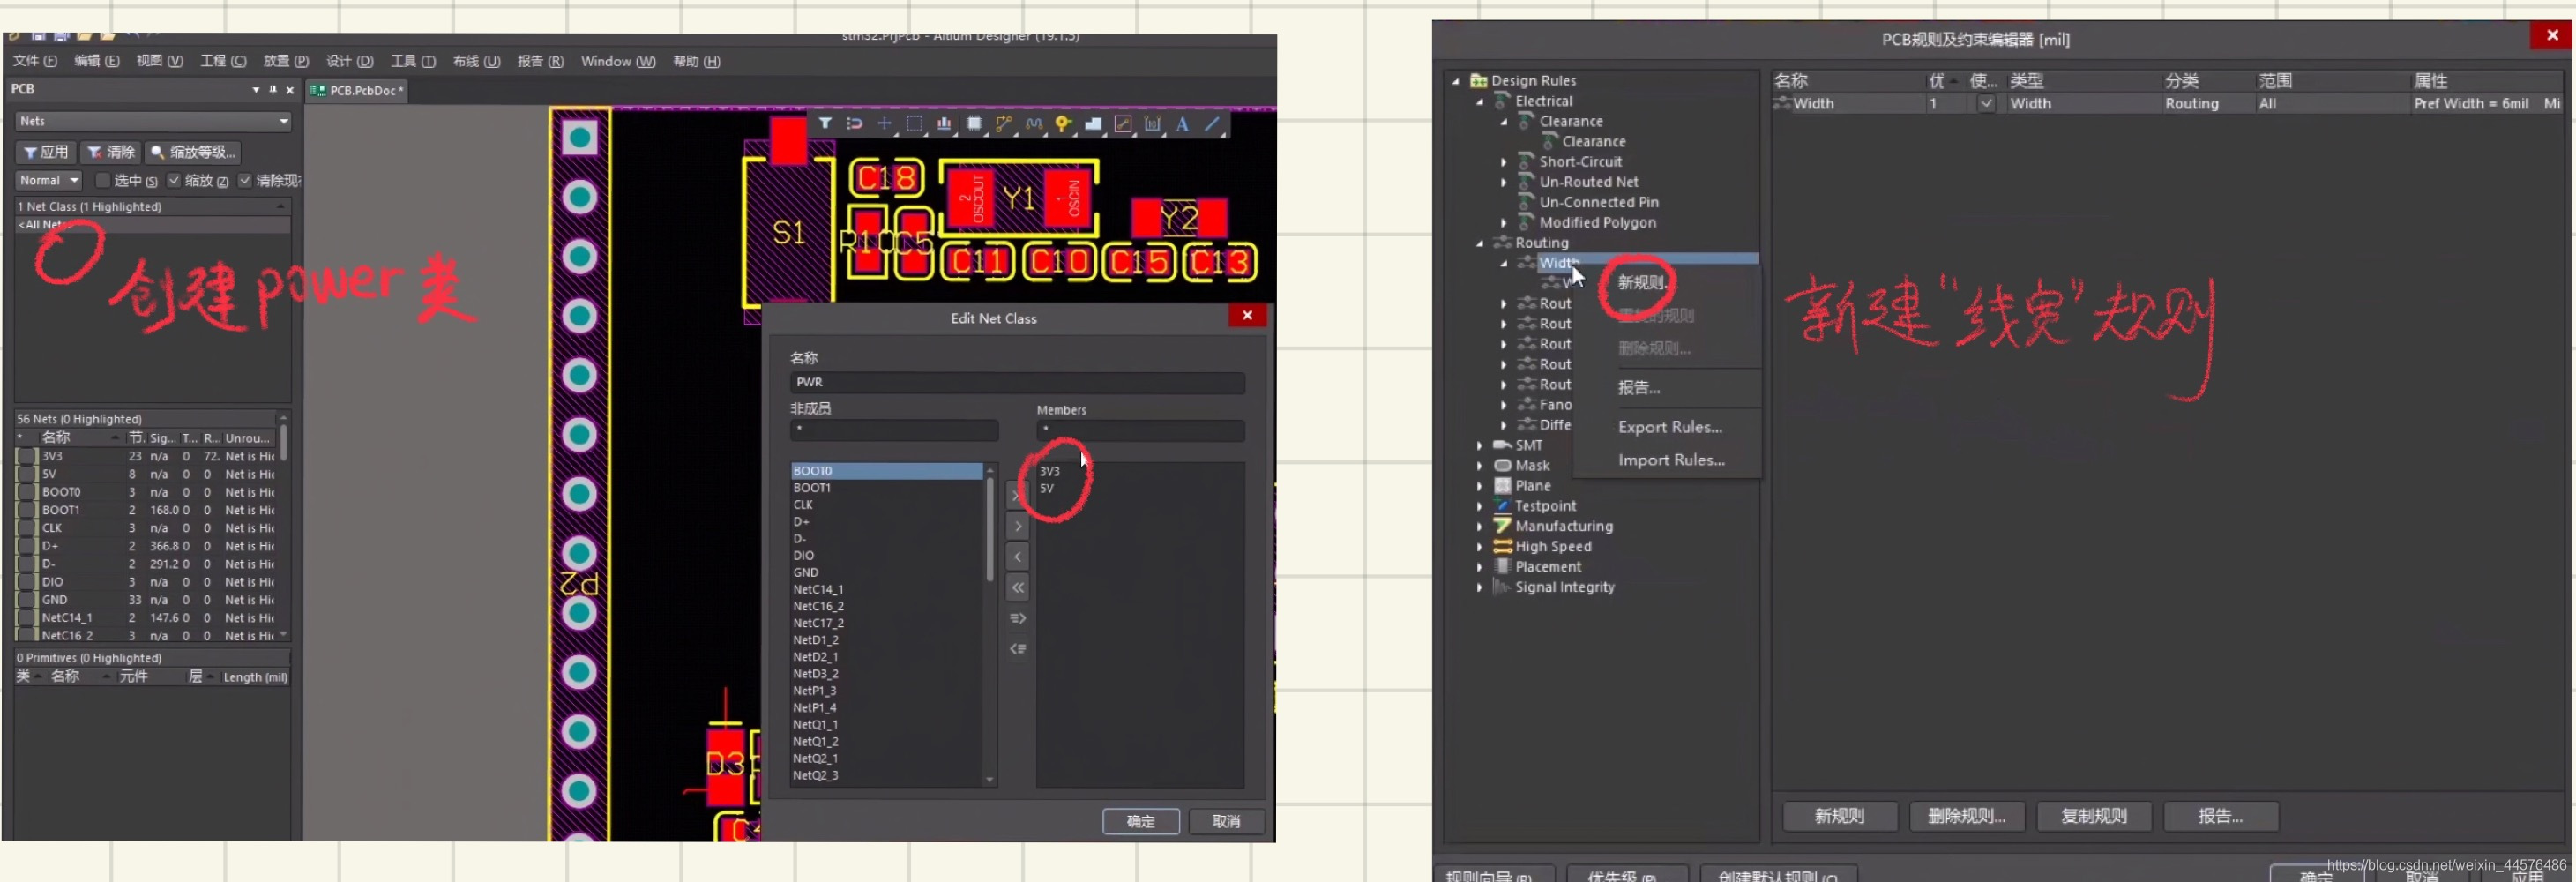This screenshot has height=882, width=2576.
Task: Select the trace length tuning icon
Action: (1034, 124)
